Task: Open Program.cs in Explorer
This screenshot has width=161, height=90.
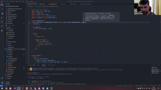Action: coord(10,20)
